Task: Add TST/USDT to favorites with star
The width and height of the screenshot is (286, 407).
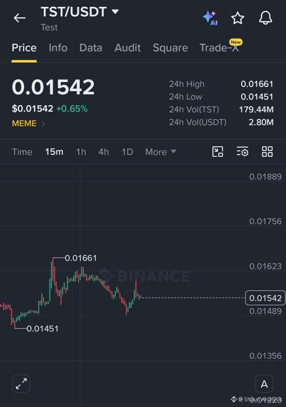Action: click(x=238, y=18)
